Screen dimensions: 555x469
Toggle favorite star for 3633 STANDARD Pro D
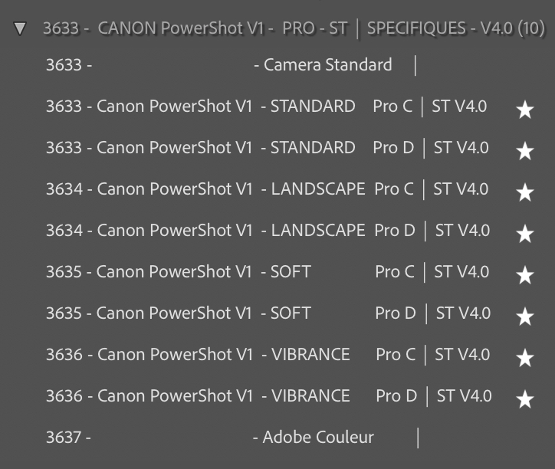tap(525, 151)
